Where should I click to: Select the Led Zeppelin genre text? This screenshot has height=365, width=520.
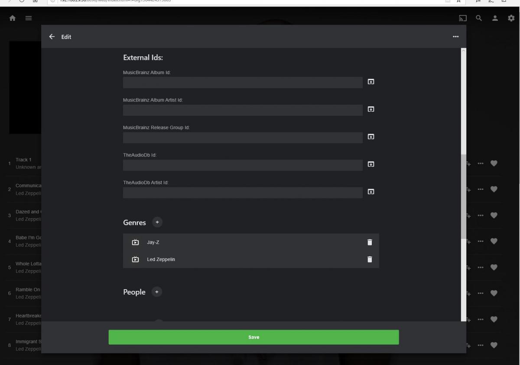pos(161,259)
